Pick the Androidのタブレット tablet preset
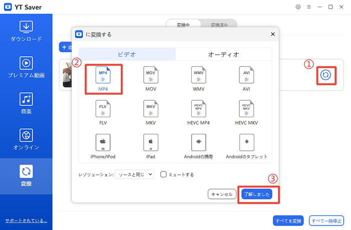The width and height of the screenshot is (351, 230). tap(246, 142)
